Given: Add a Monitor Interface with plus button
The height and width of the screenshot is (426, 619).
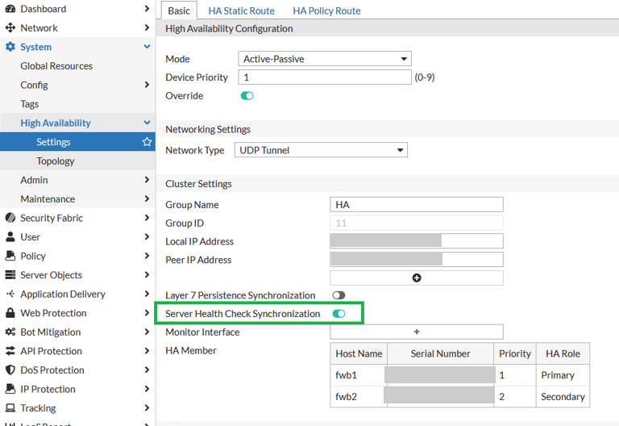Looking at the screenshot, I should [x=417, y=332].
